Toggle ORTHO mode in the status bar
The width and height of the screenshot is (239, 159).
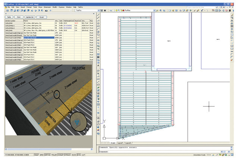(x=48, y=155)
